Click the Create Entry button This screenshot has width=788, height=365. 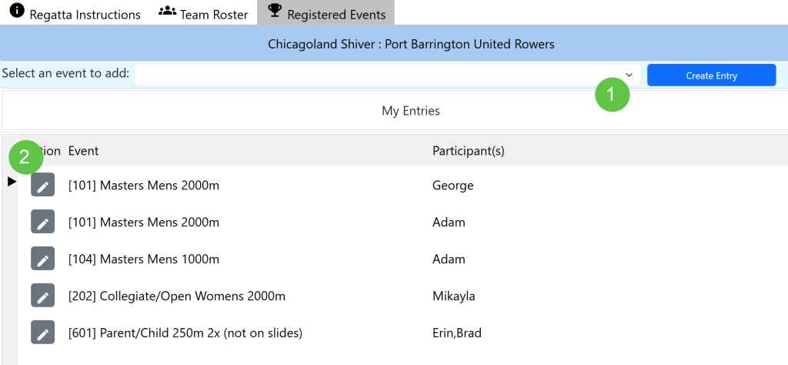[x=712, y=75]
